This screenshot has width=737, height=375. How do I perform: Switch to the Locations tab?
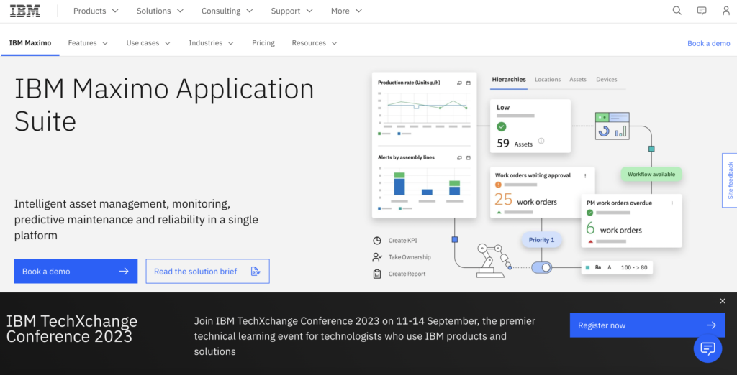548,79
